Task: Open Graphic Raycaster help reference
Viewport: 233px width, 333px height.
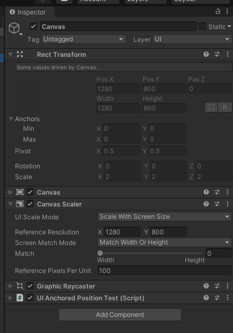Action: pyautogui.click(x=206, y=286)
